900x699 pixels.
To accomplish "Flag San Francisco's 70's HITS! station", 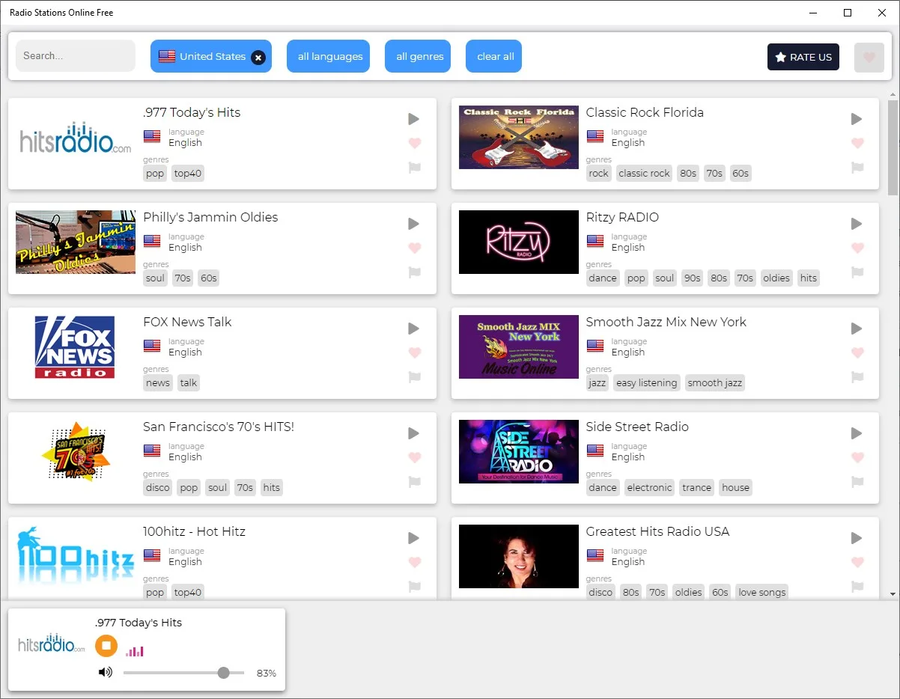I will (x=414, y=482).
